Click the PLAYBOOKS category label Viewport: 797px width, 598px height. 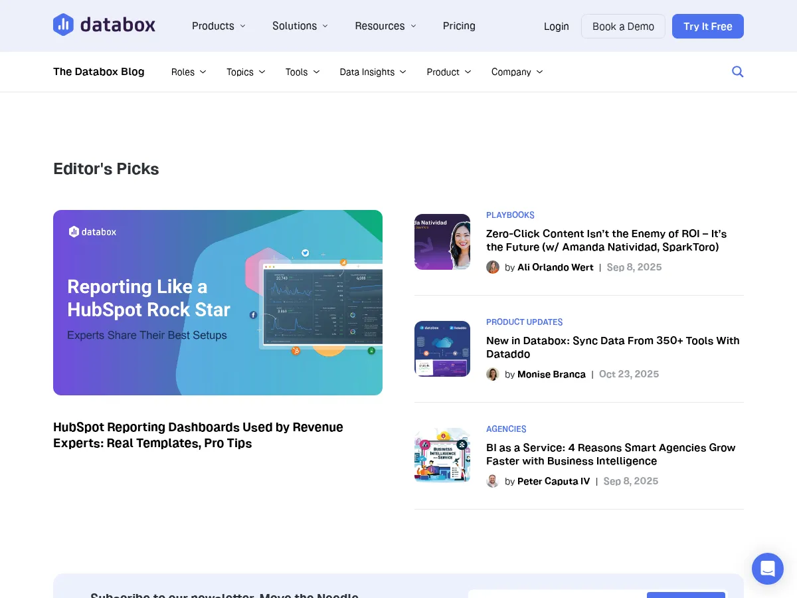tap(510, 215)
